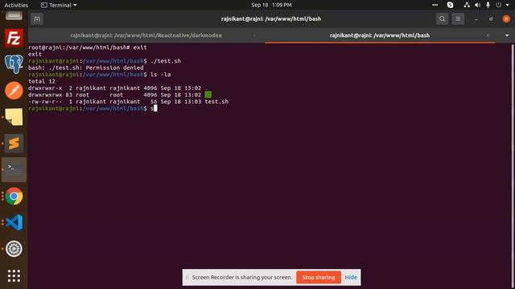Click the terminal window title text
Viewport: 515px width, 289px height.
click(x=271, y=19)
